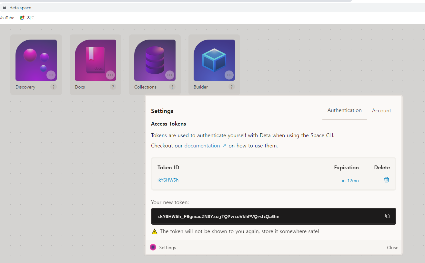Open the documentation link

point(205,146)
